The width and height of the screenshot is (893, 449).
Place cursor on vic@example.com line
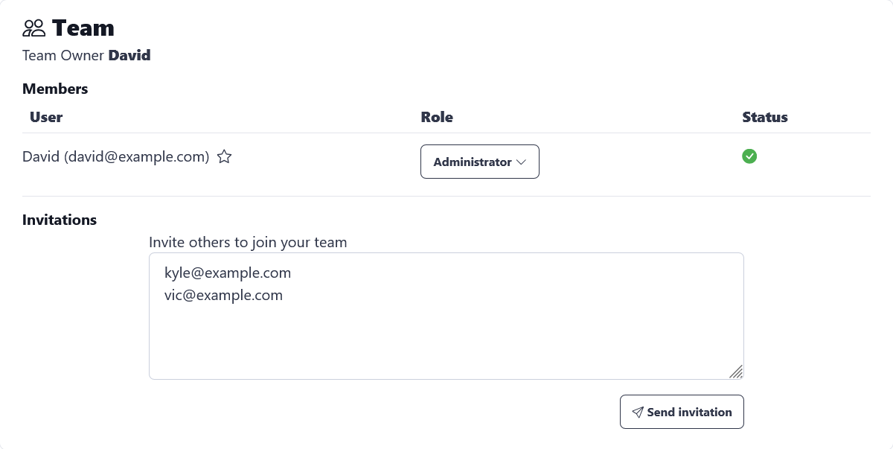223,296
